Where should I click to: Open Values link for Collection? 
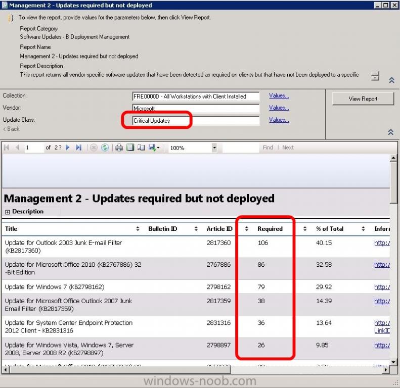point(279,95)
